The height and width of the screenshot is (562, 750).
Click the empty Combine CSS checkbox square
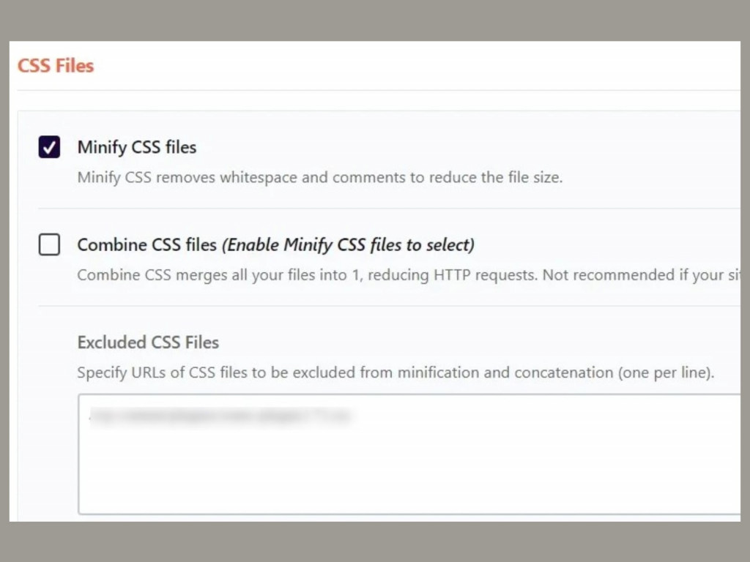click(x=48, y=244)
